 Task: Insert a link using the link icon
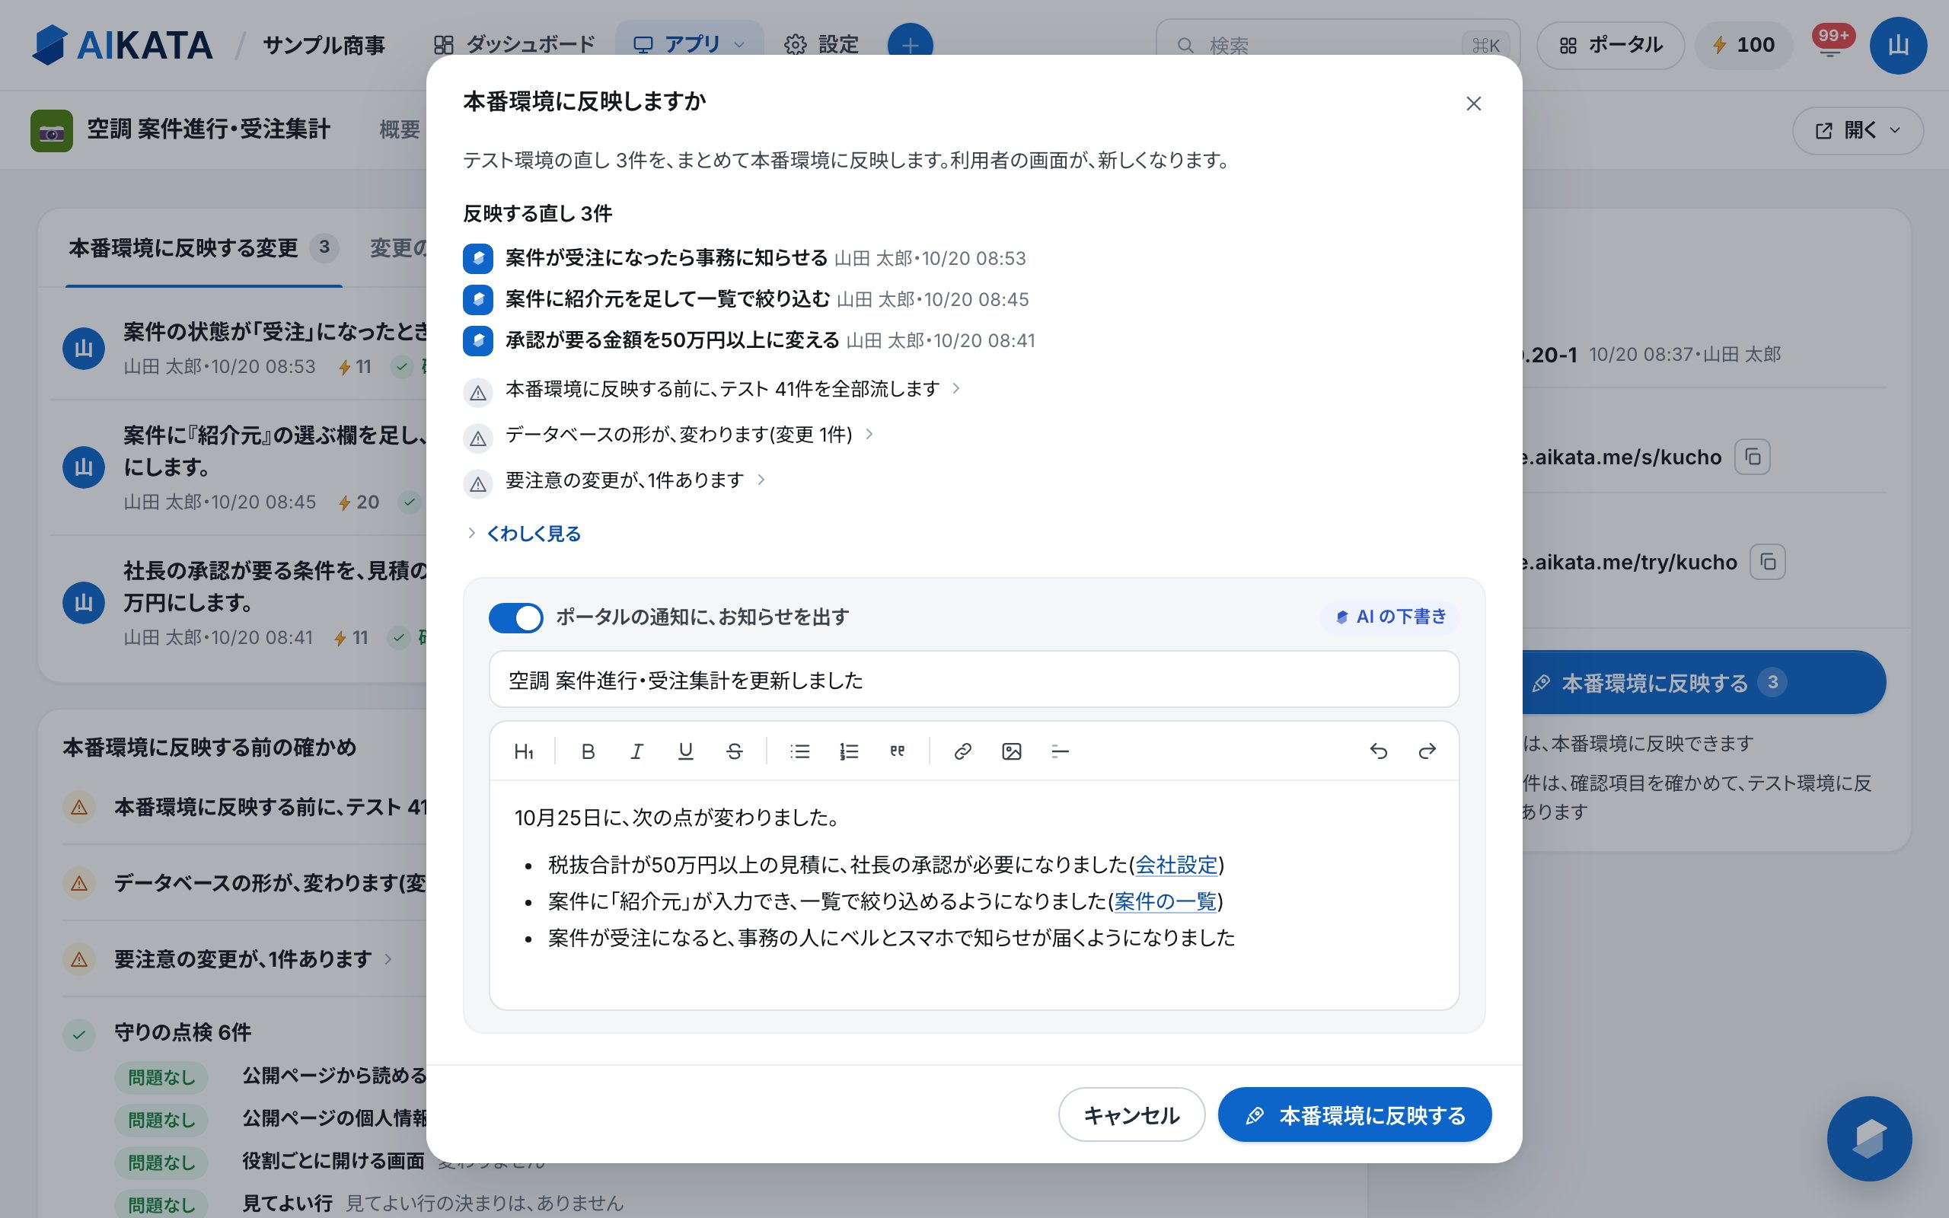962,751
